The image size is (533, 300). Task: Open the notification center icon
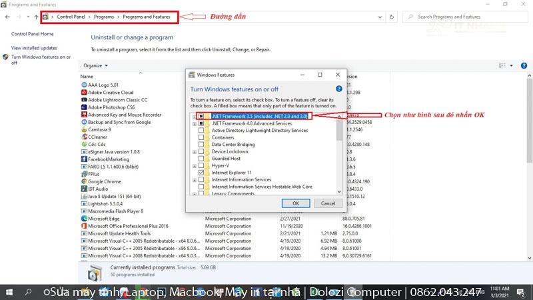[521, 292]
